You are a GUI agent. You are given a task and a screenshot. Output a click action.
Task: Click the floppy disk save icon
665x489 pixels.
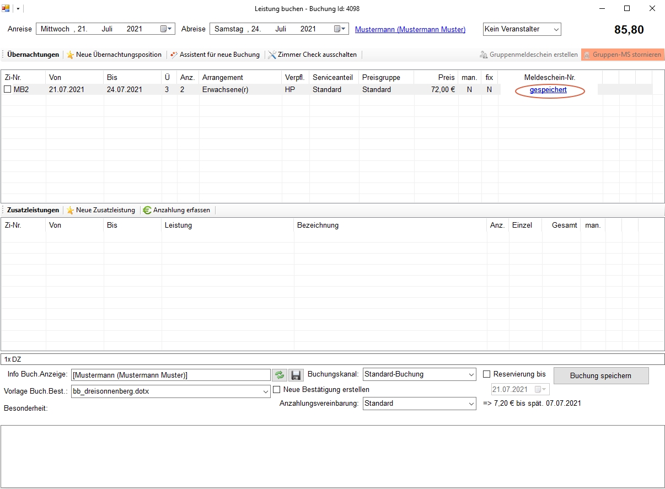click(296, 375)
